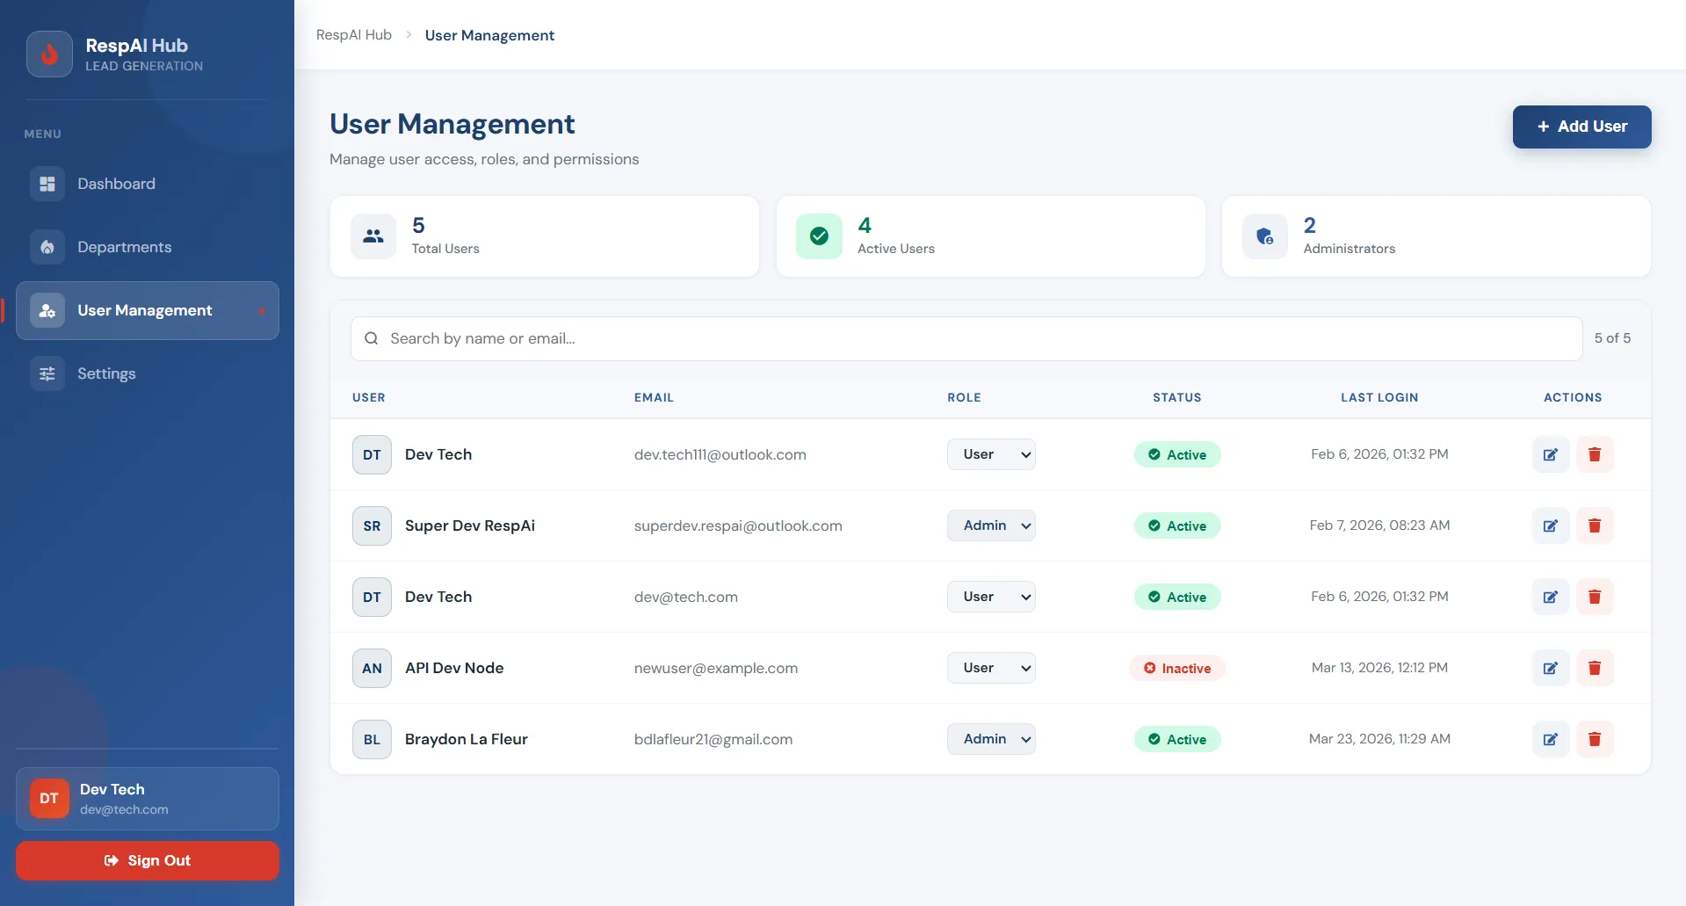
Task: Open Dashboard from the sidebar menu
Action: (x=148, y=184)
